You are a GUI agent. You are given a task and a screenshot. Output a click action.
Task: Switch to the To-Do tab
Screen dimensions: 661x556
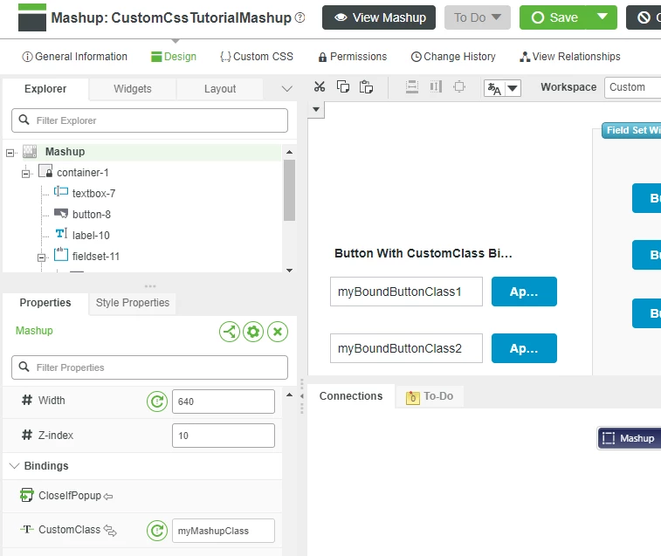430,396
